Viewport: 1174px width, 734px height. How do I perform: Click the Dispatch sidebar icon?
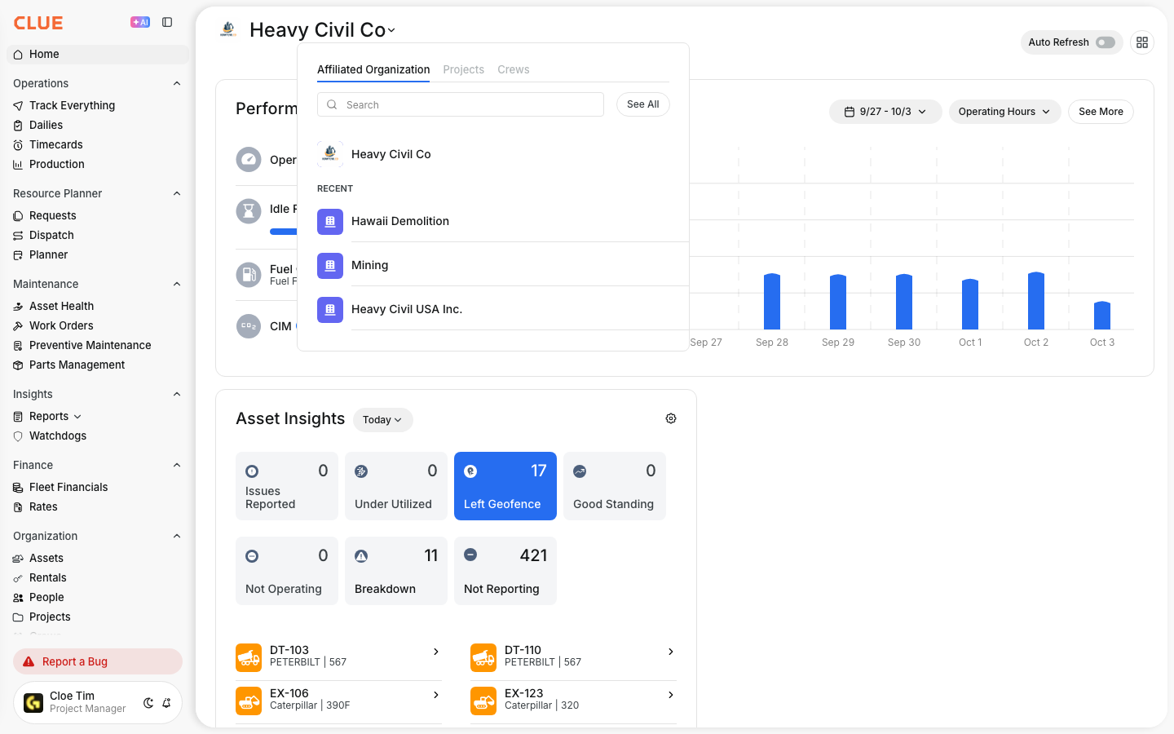pos(18,235)
